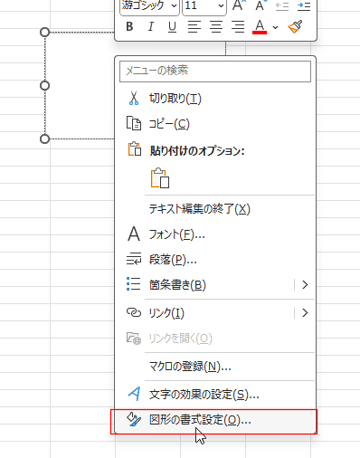The width and height of the screenshot is (360, 458).
Task: Increase font size with larger A icon
Action: pyautogui.click(x=239, y=5)
